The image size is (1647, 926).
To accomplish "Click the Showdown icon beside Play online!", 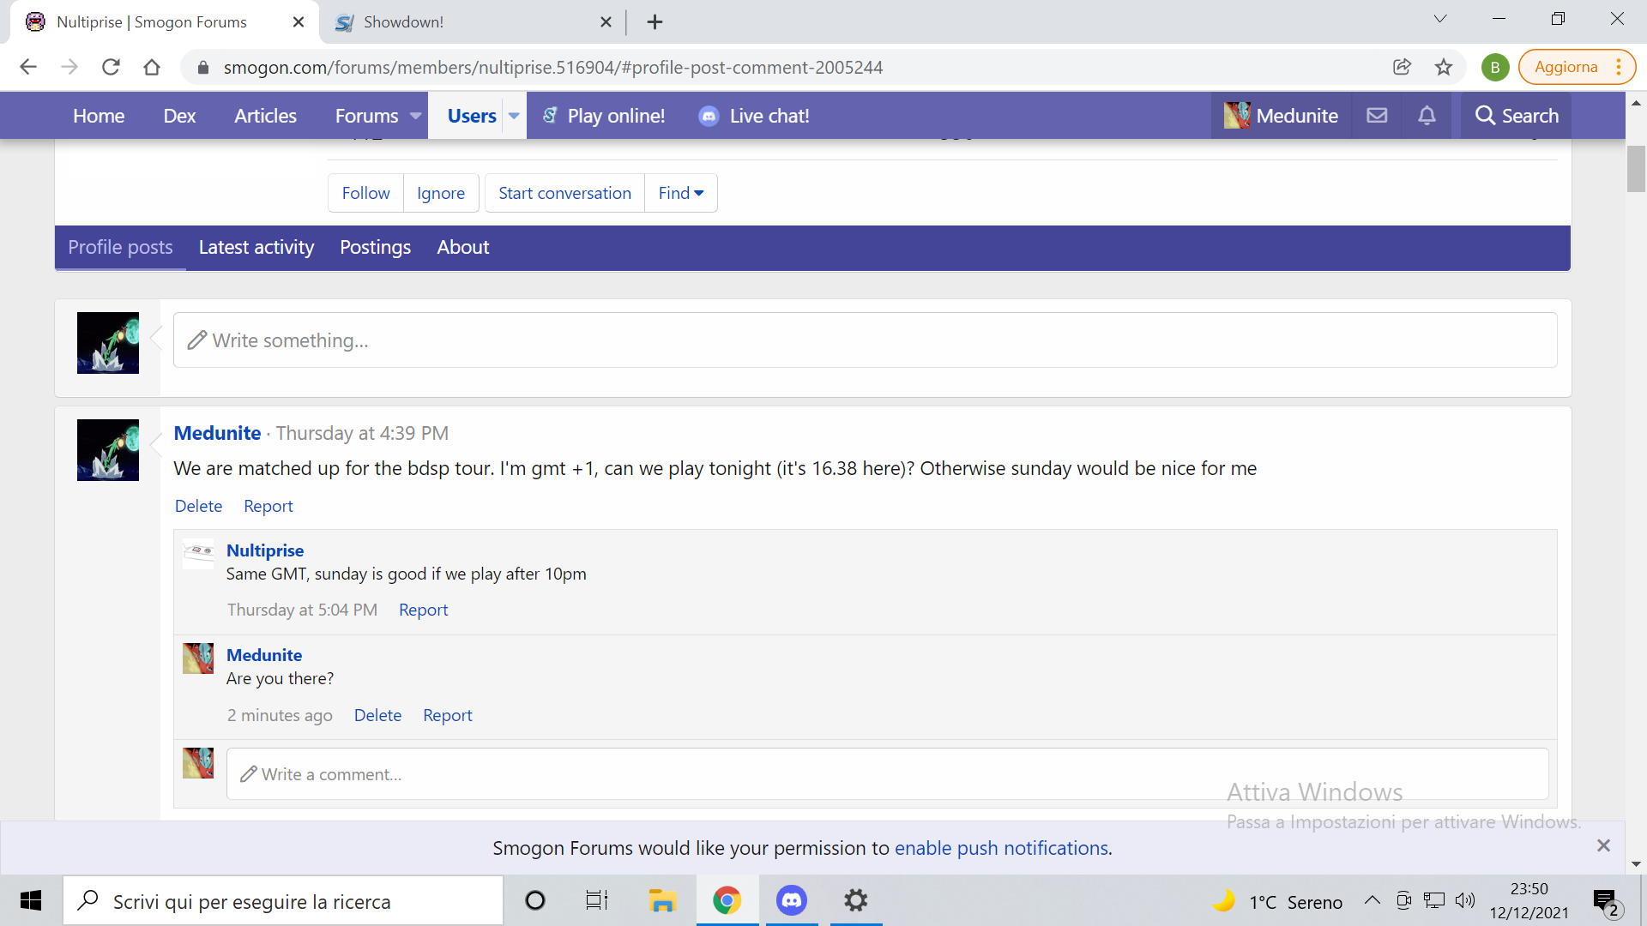I will (x=550, y=115).
